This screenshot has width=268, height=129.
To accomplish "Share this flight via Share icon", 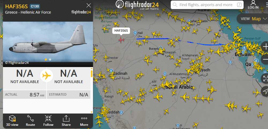I will coord(66,121).
